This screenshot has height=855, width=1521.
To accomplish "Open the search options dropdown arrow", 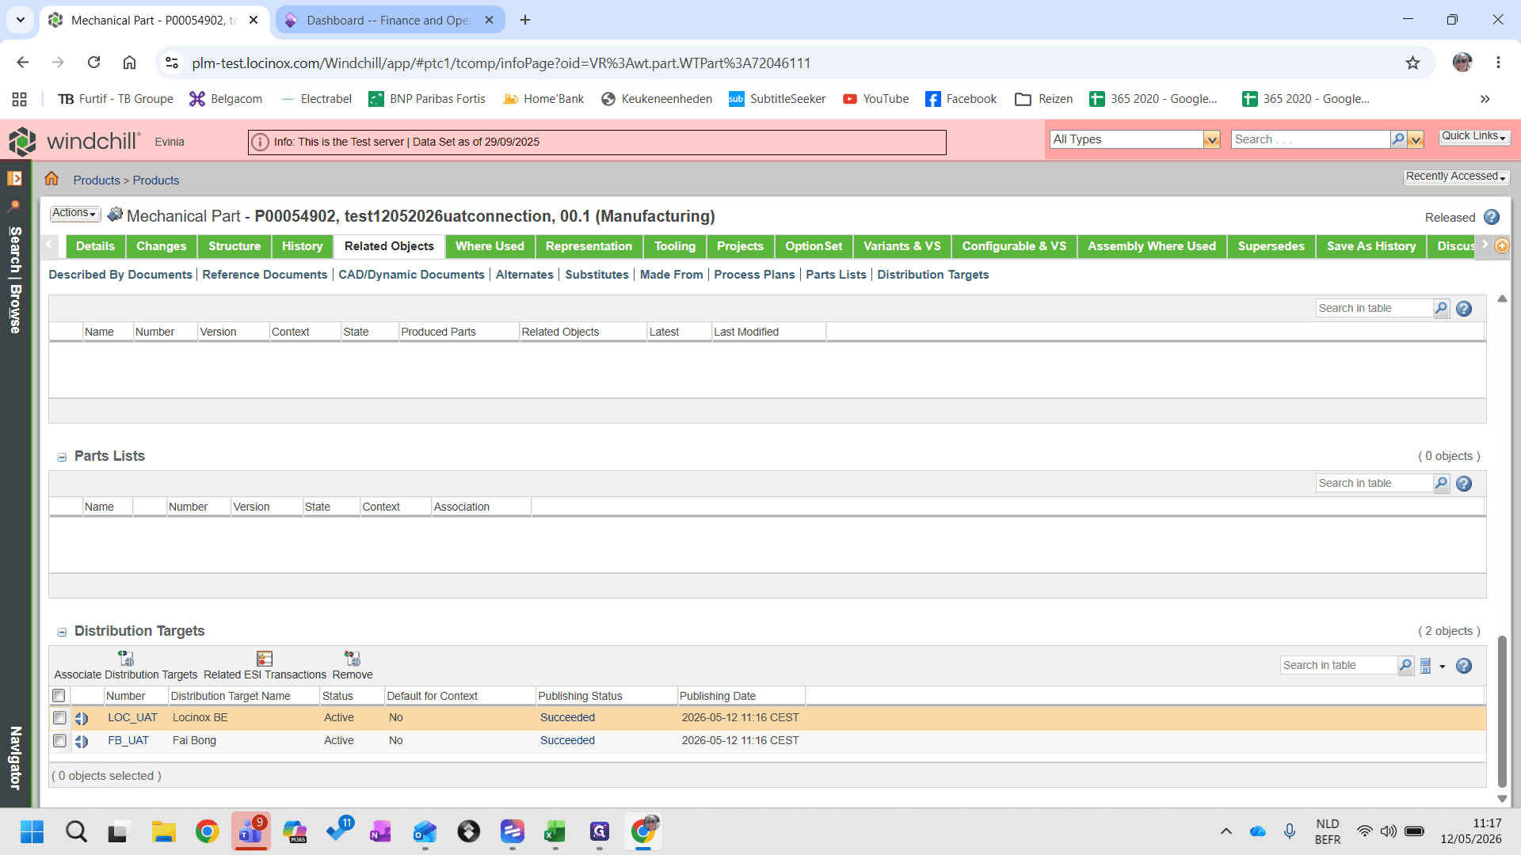I will [x=1416, y=139].
